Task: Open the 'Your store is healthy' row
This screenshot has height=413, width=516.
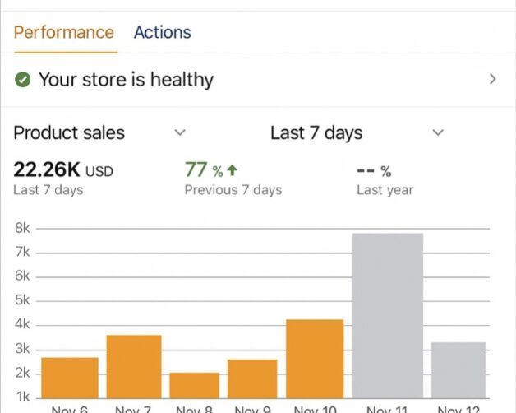Action: pyautogui.click(x=126, y=80)
